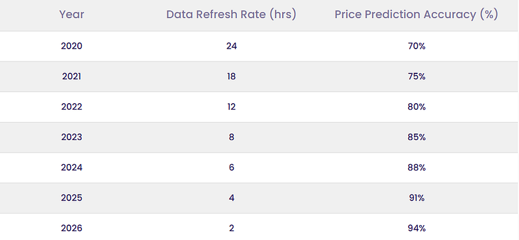
Task: Click the 70% accuracy cell
Action: coord(416,46)
